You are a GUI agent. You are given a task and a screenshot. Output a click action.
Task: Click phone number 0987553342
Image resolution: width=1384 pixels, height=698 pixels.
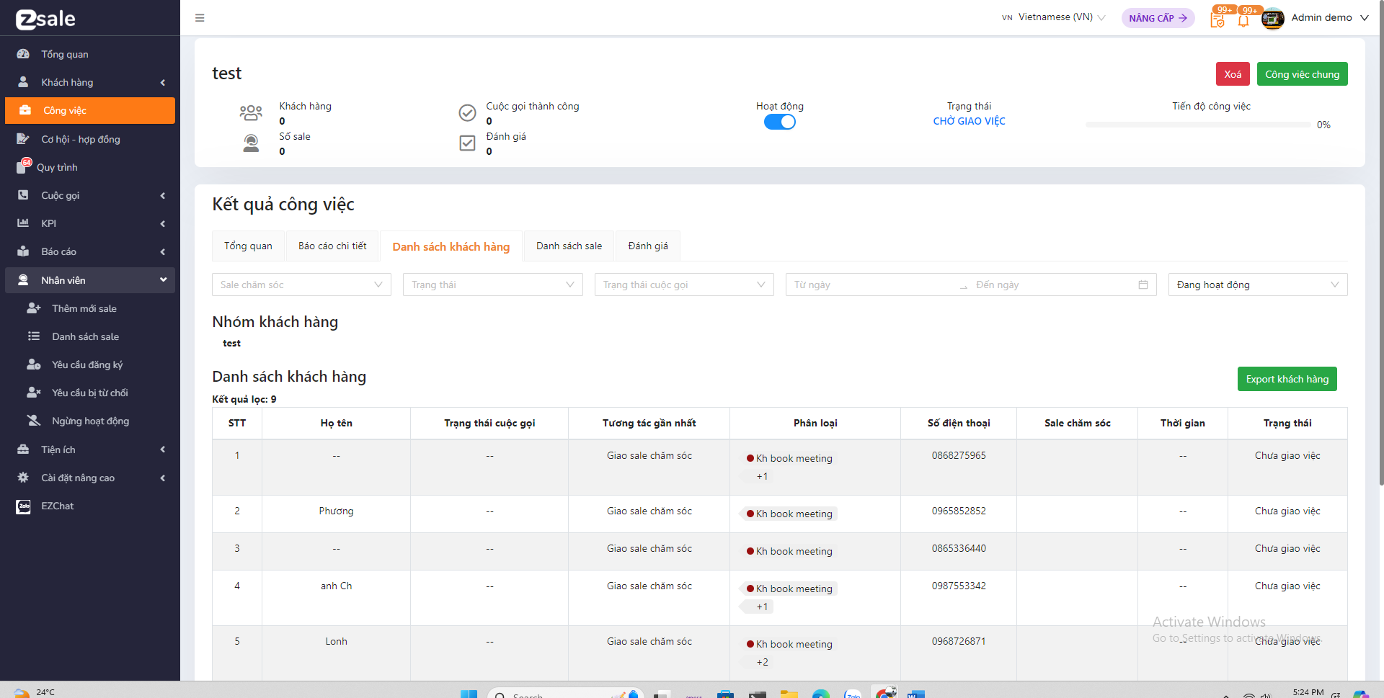959,586
